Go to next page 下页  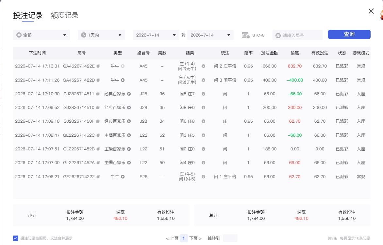[x=195, y=238]
